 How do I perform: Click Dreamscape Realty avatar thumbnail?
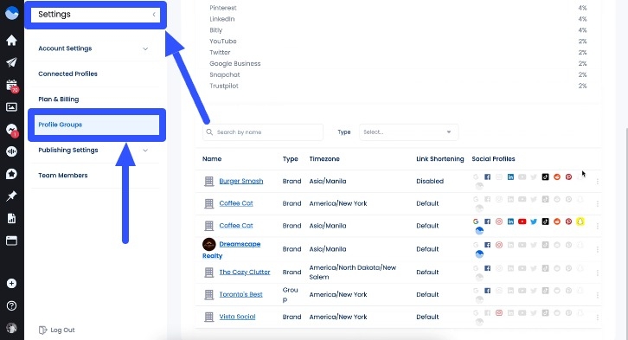point(209,244)
